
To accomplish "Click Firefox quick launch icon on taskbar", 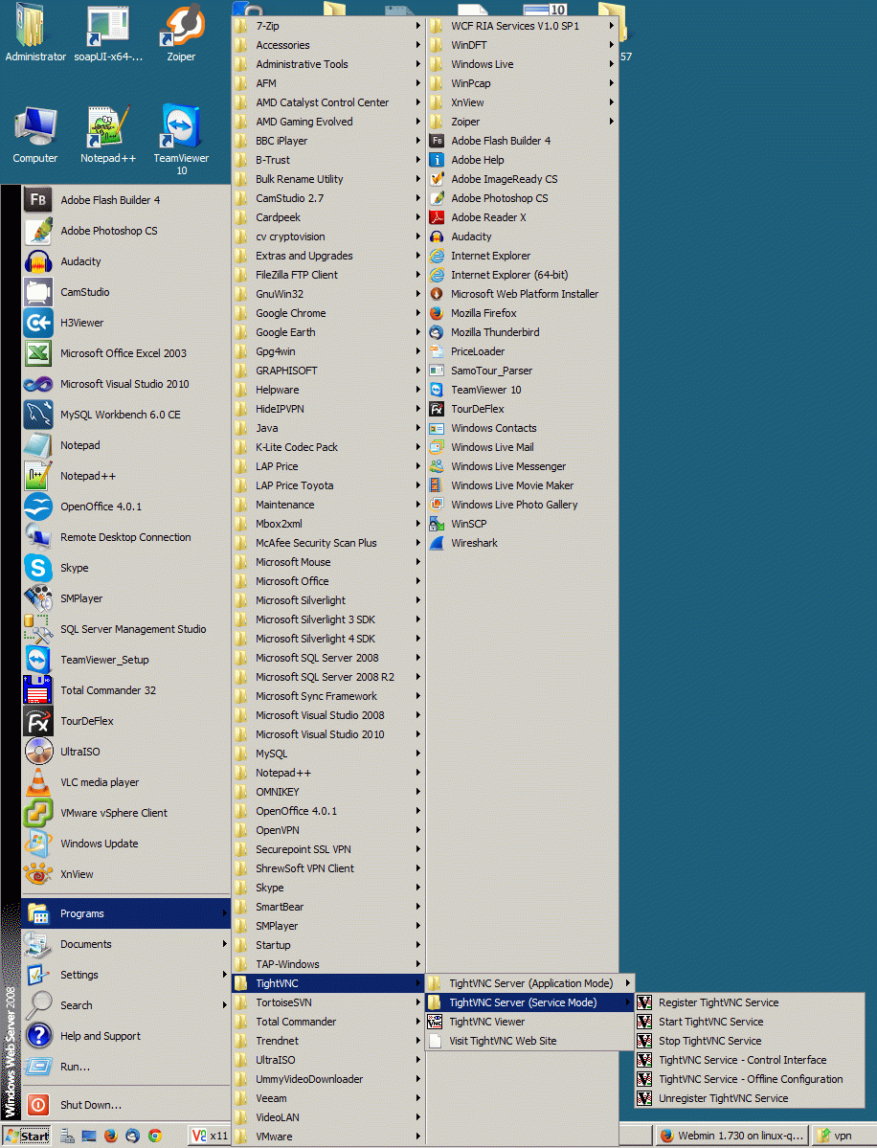I will click(110, 1137).
